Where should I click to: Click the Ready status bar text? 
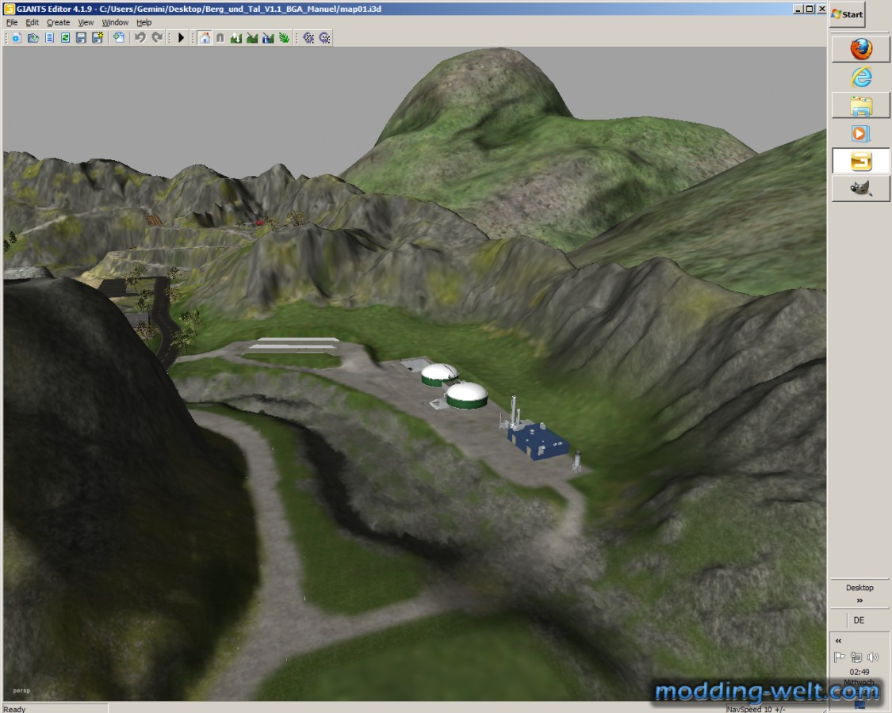[x=15, y=709]
